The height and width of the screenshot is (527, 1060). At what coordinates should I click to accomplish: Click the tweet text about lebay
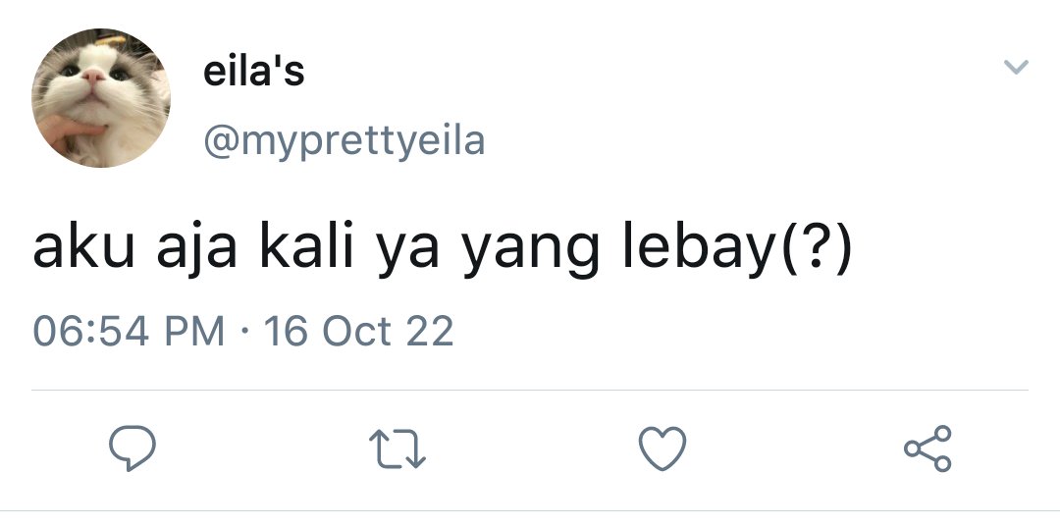coord(443,248)
